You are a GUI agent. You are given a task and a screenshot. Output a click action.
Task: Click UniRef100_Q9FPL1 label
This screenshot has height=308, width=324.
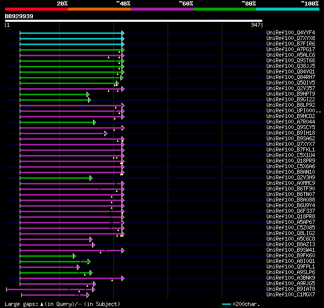291,267
